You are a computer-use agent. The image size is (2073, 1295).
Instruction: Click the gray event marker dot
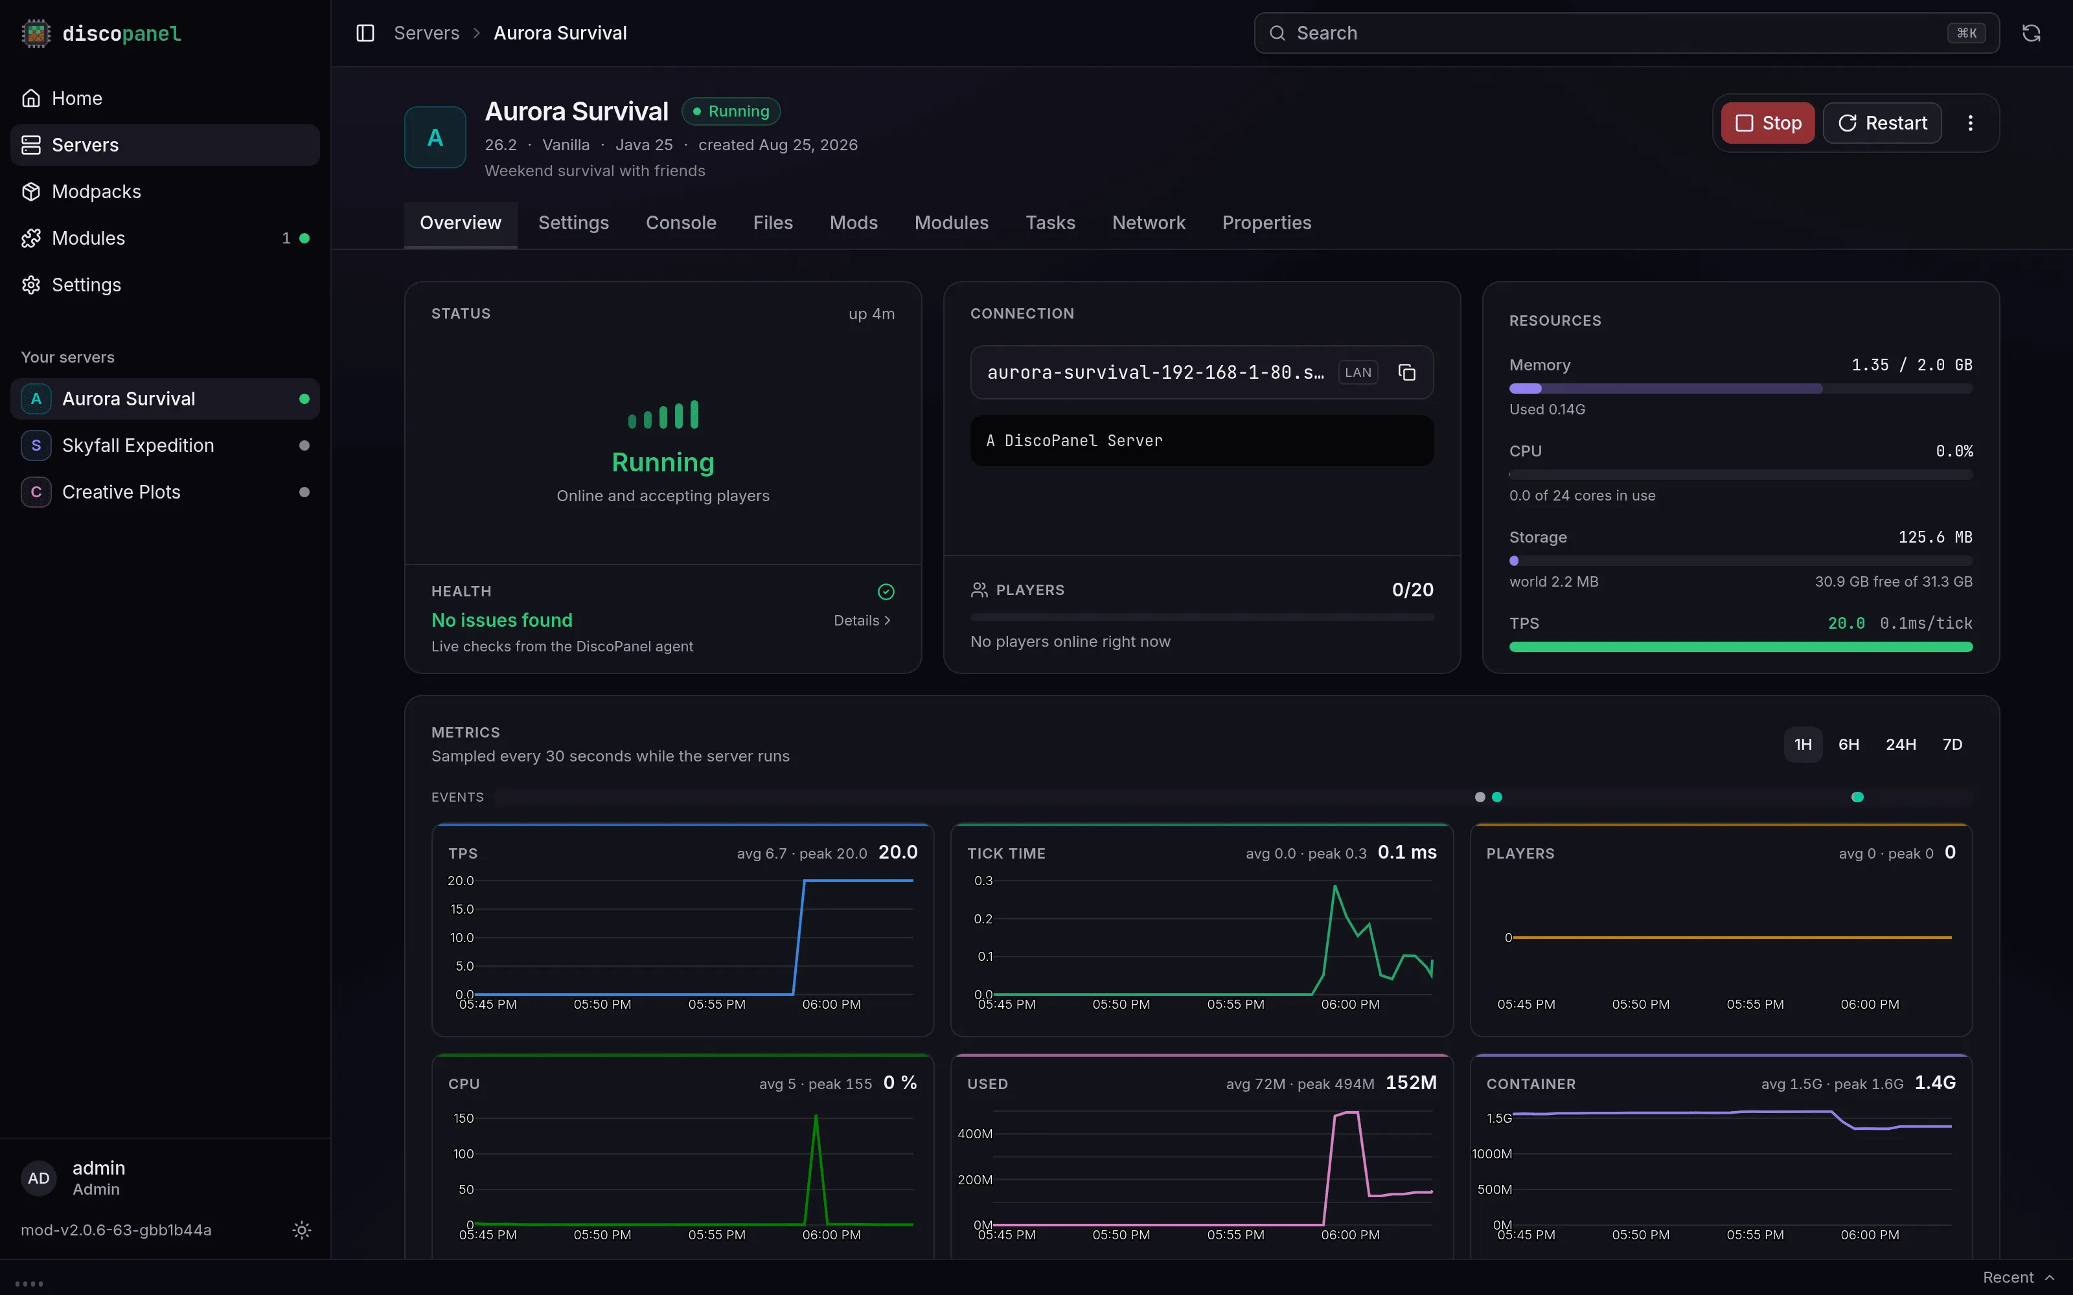(1480, 797)
